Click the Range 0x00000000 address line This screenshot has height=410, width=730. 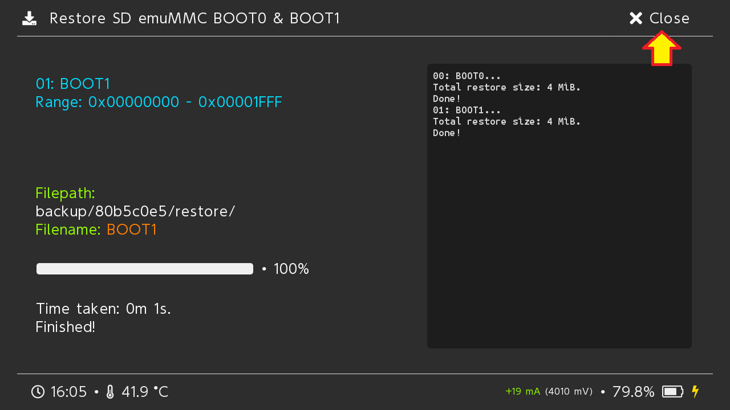(x=159, y=102)
